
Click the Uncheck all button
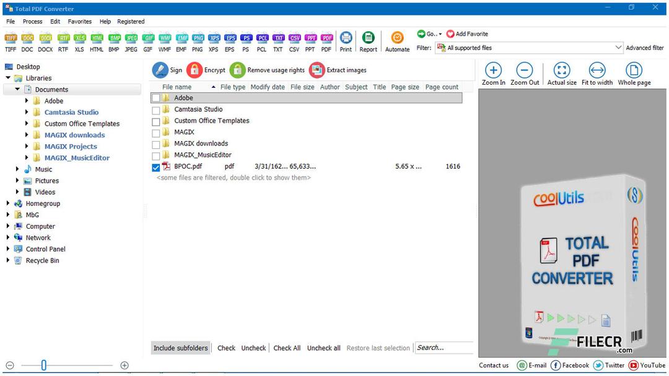(323, 348)
